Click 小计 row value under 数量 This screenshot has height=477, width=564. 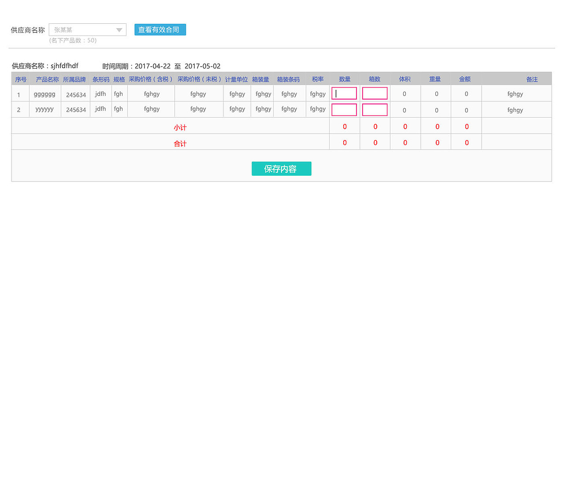tap(345, 126)
